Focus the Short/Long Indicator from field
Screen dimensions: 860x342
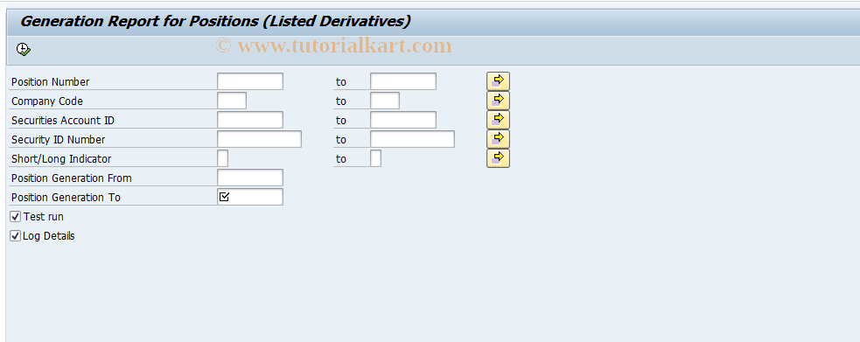223,158
